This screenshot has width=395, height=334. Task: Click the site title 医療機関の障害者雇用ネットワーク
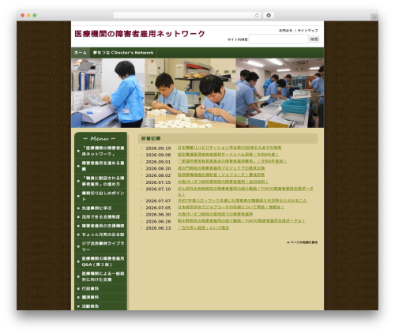[x=140, y=34]
